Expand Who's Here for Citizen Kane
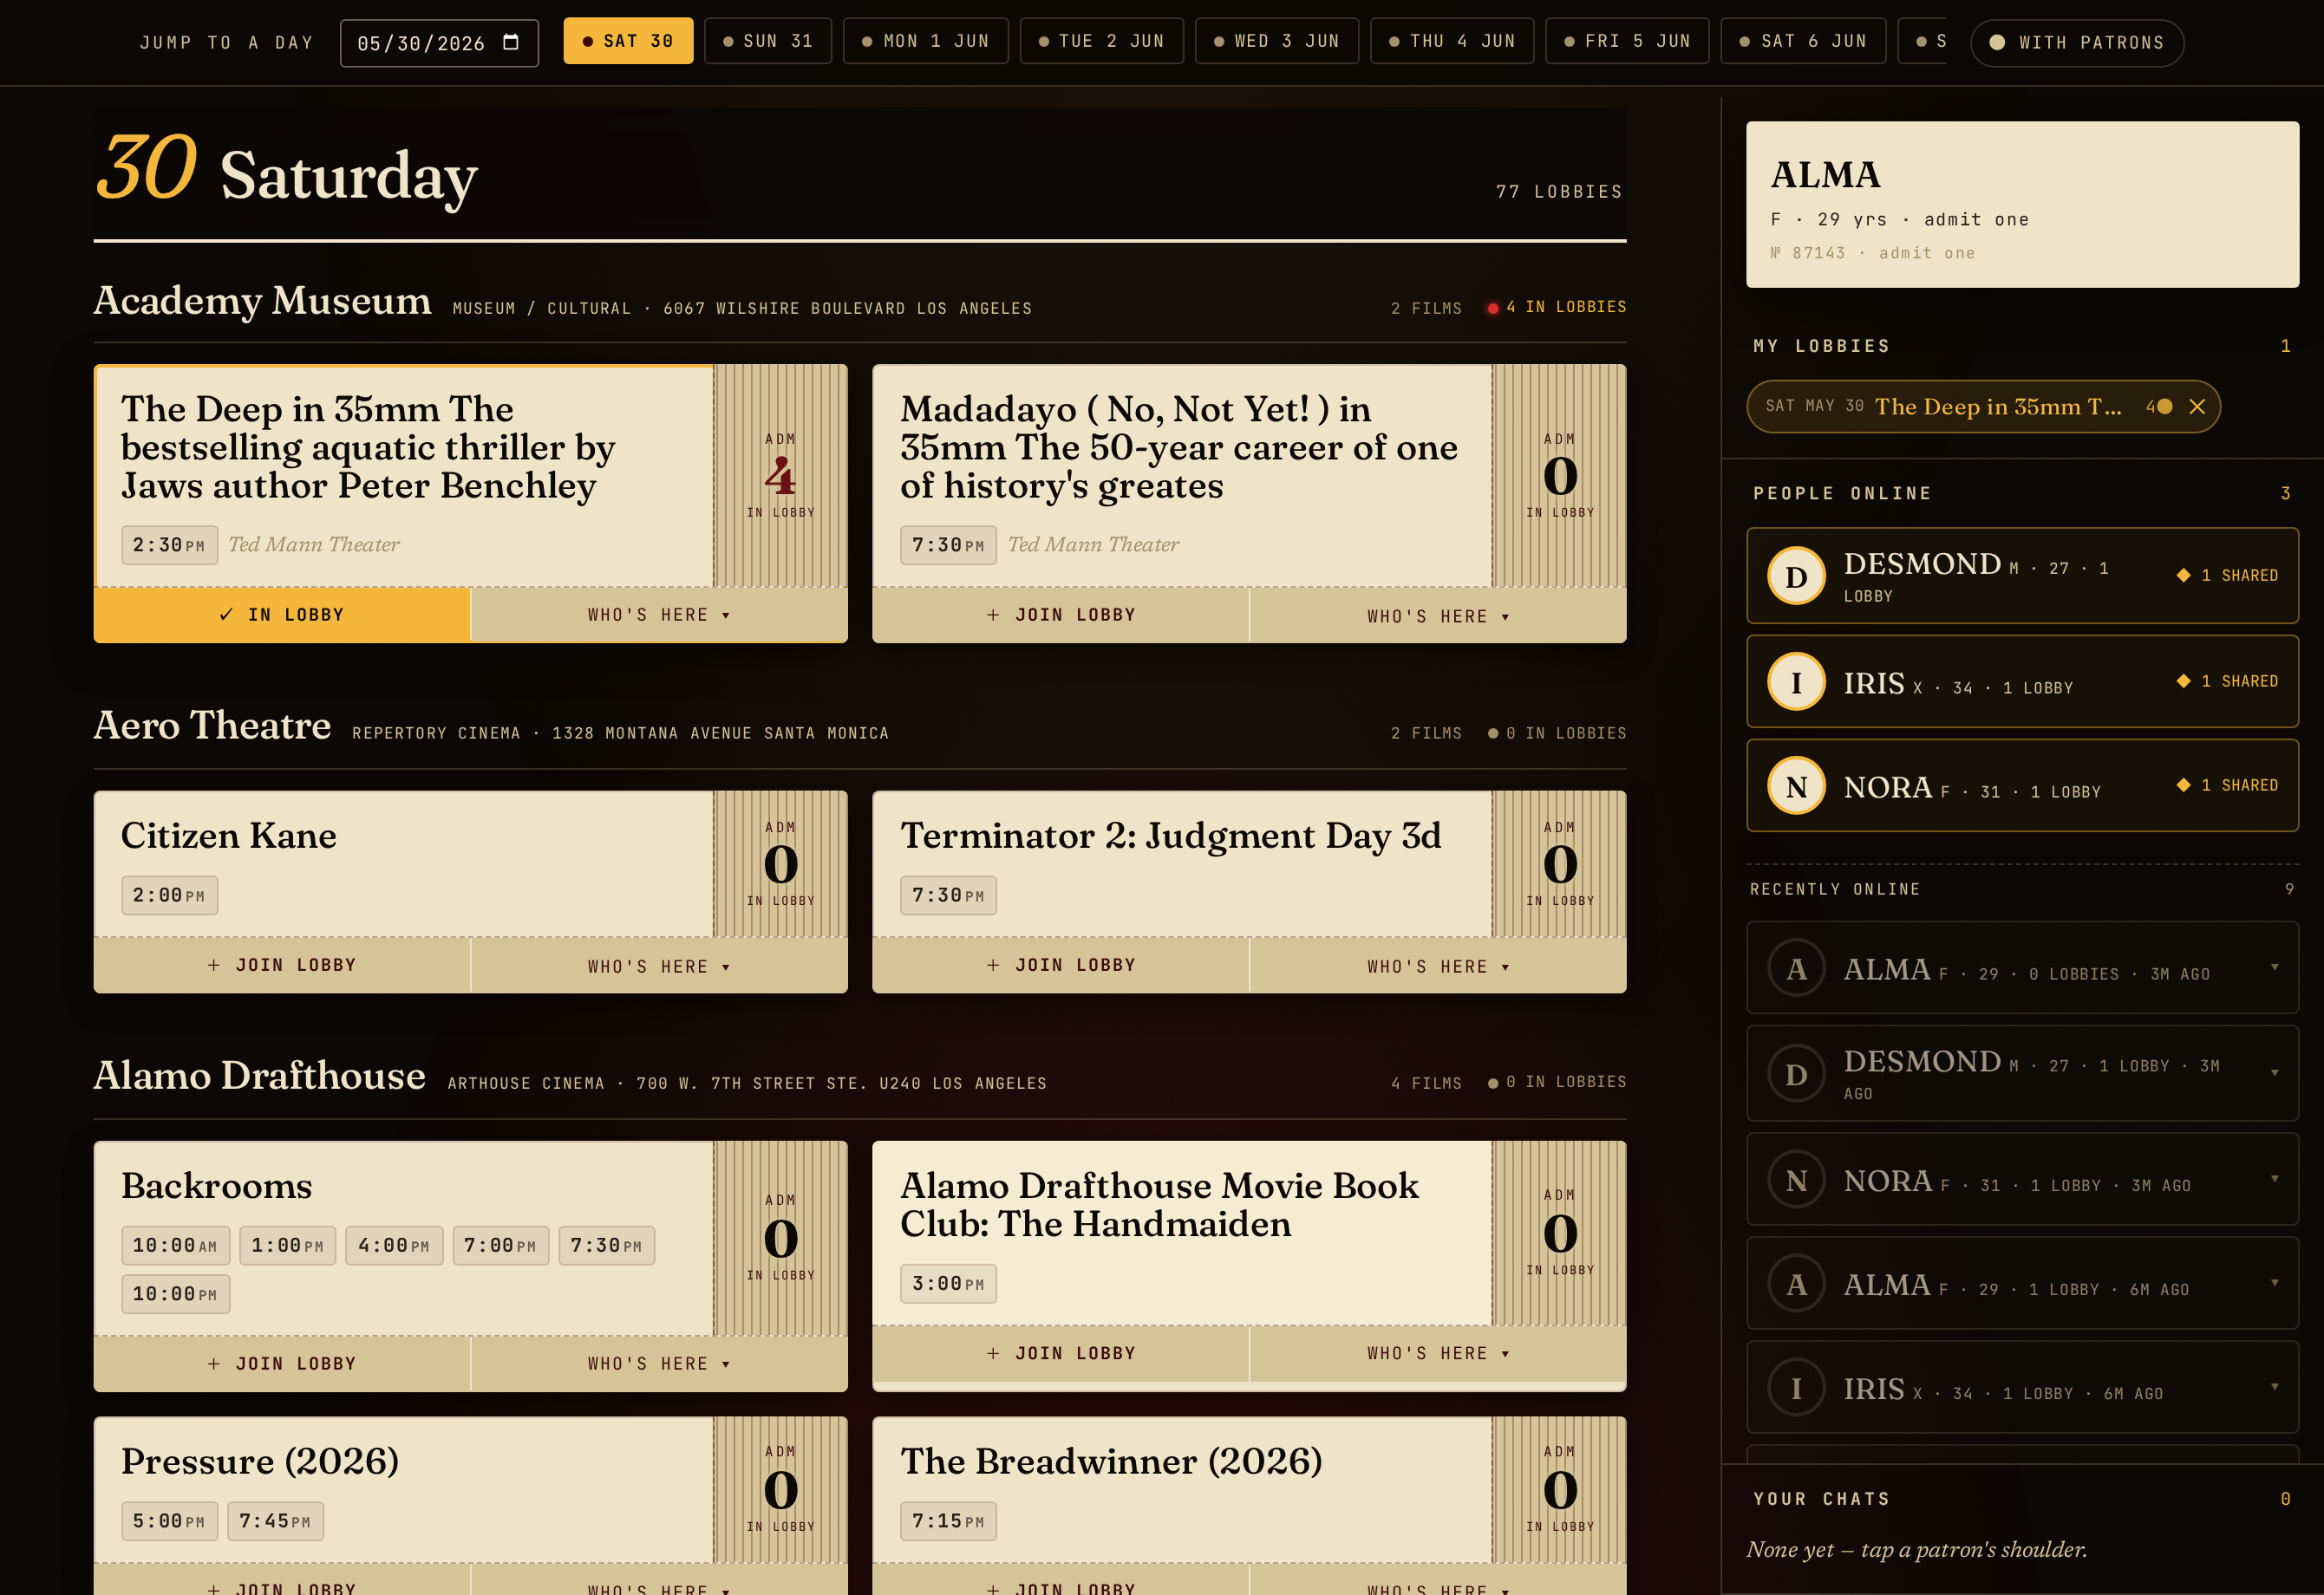Screen dimensions: 2324x1595 pyautogui.click(x=659, y=967)
